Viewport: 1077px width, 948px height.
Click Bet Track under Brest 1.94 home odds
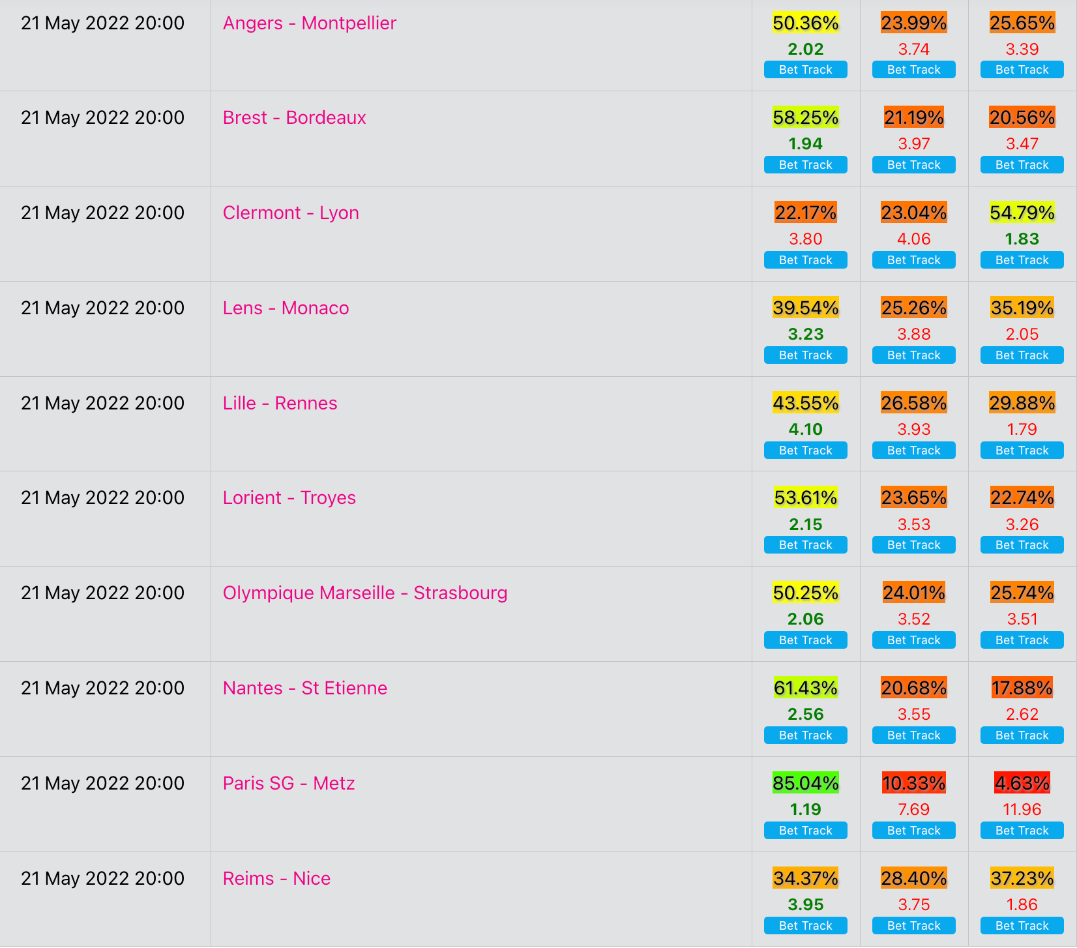[x=806, y=165]
